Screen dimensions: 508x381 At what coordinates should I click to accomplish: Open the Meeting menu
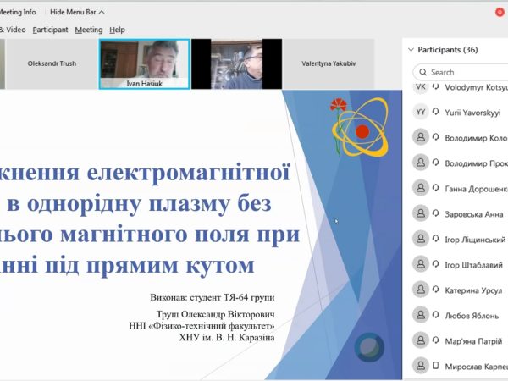[x=88, y=30]
